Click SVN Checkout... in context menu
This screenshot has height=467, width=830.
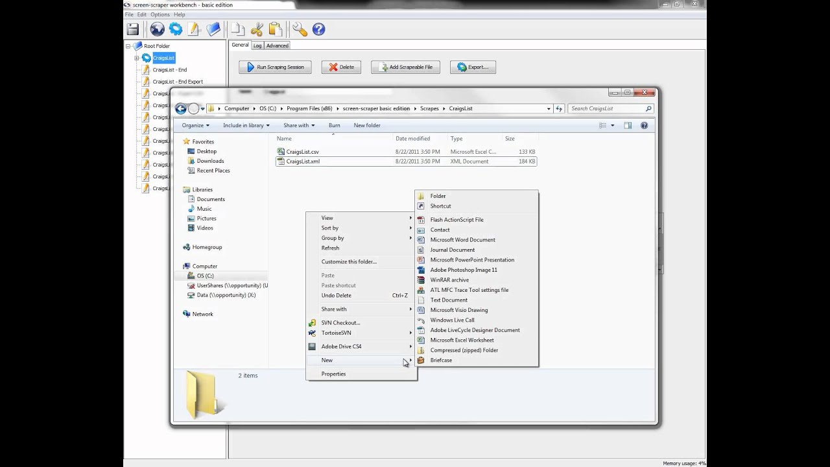361,322
